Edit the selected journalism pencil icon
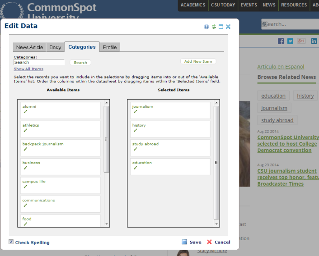The width and height of the screenshot is (319, 256). [135, 112]
